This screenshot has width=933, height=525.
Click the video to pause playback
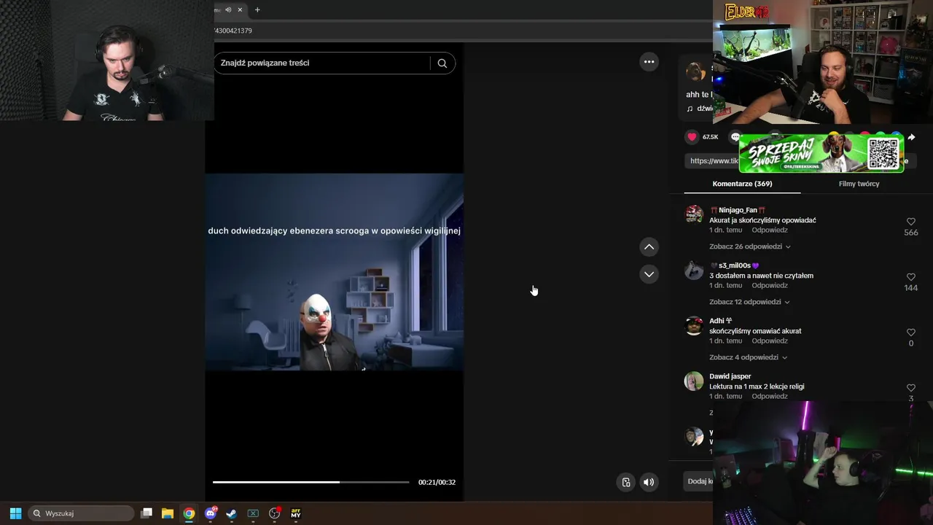334,272
